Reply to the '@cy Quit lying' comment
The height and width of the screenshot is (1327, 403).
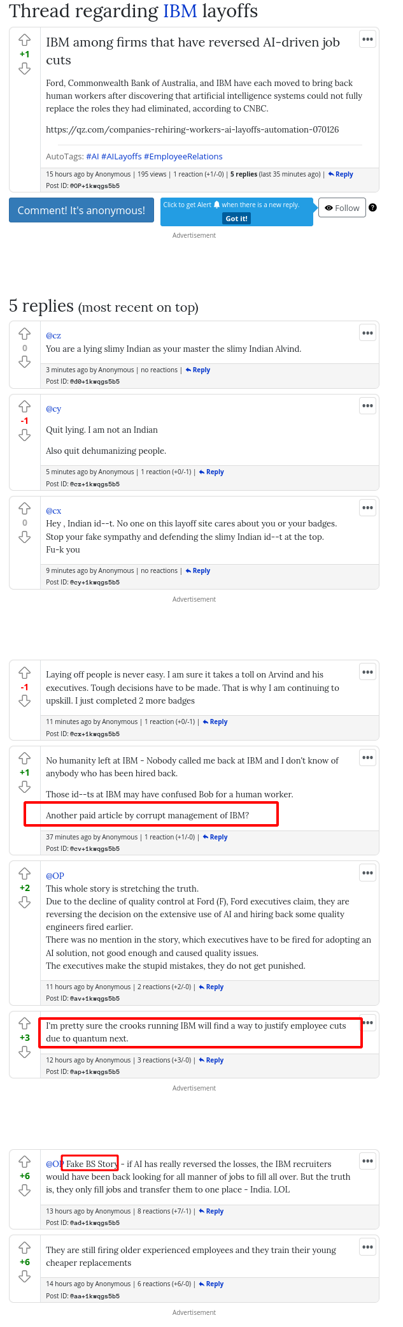pos(211,472)
